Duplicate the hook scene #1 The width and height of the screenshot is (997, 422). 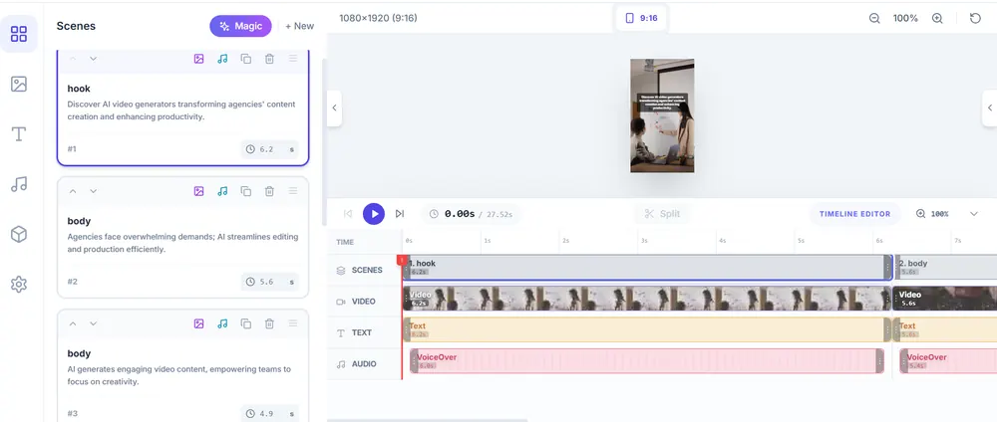[x=245, y=59]
